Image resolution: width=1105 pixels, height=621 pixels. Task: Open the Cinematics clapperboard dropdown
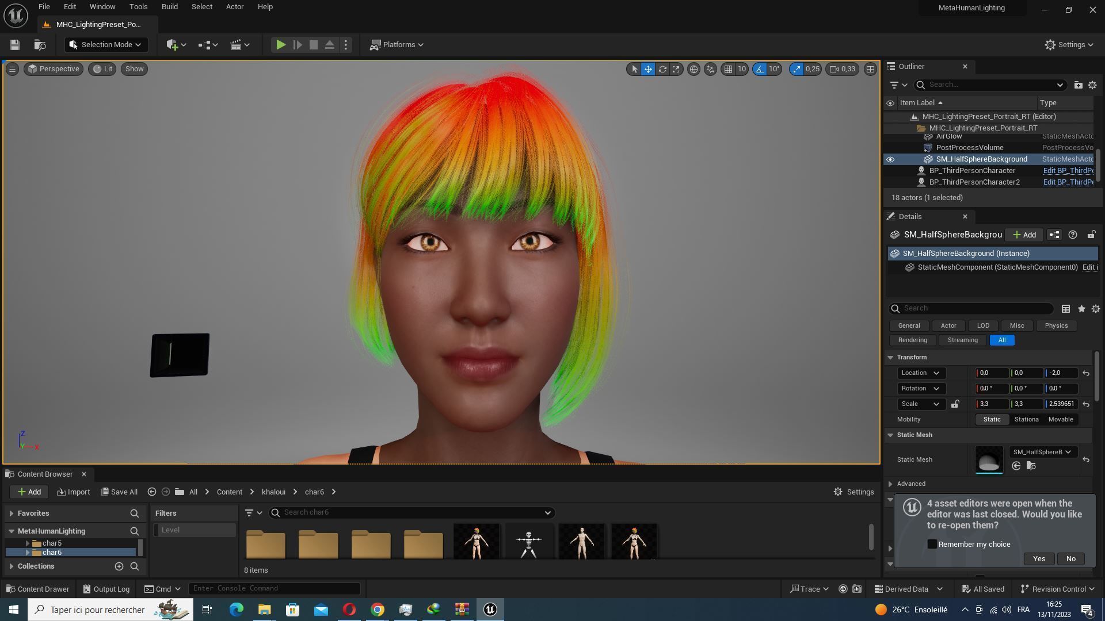(239, 45)
